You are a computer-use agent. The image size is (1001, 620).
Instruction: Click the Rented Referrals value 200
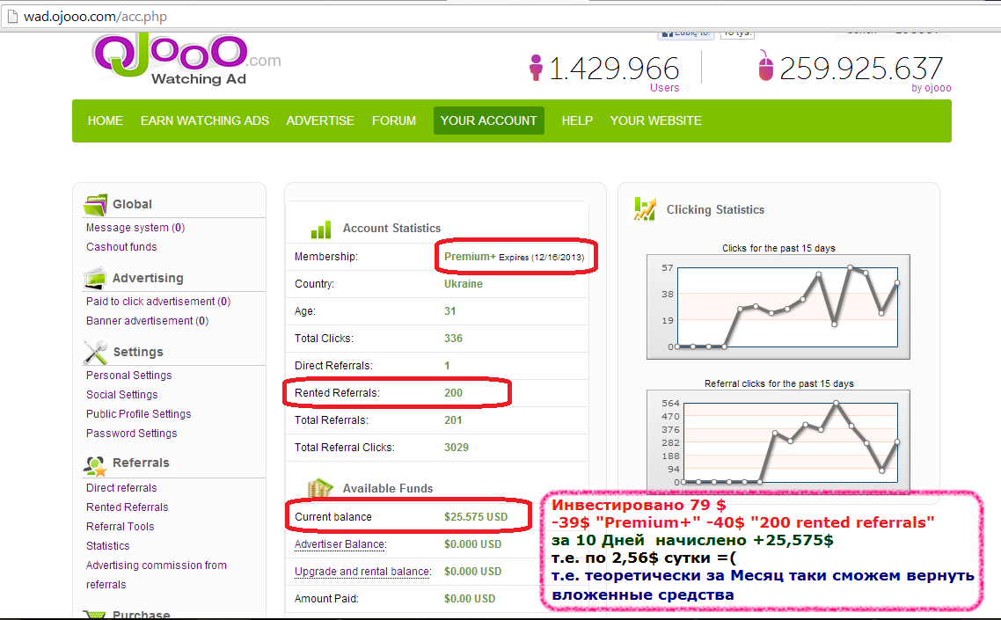click(453, 393)
